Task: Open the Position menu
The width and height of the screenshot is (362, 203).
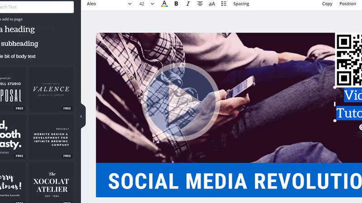Action: pyautogui.click(x=348, y=4)
